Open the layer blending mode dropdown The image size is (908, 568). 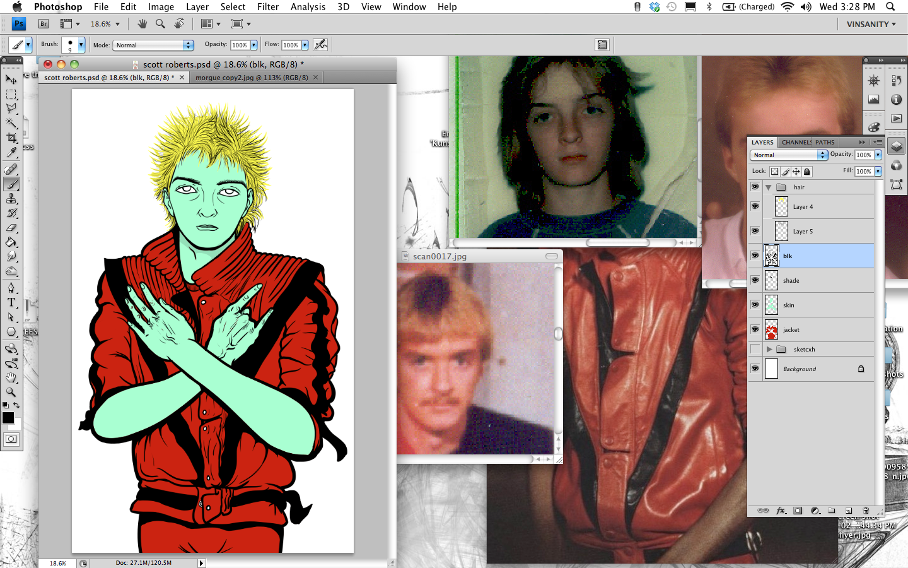click(x=789, y=155)
